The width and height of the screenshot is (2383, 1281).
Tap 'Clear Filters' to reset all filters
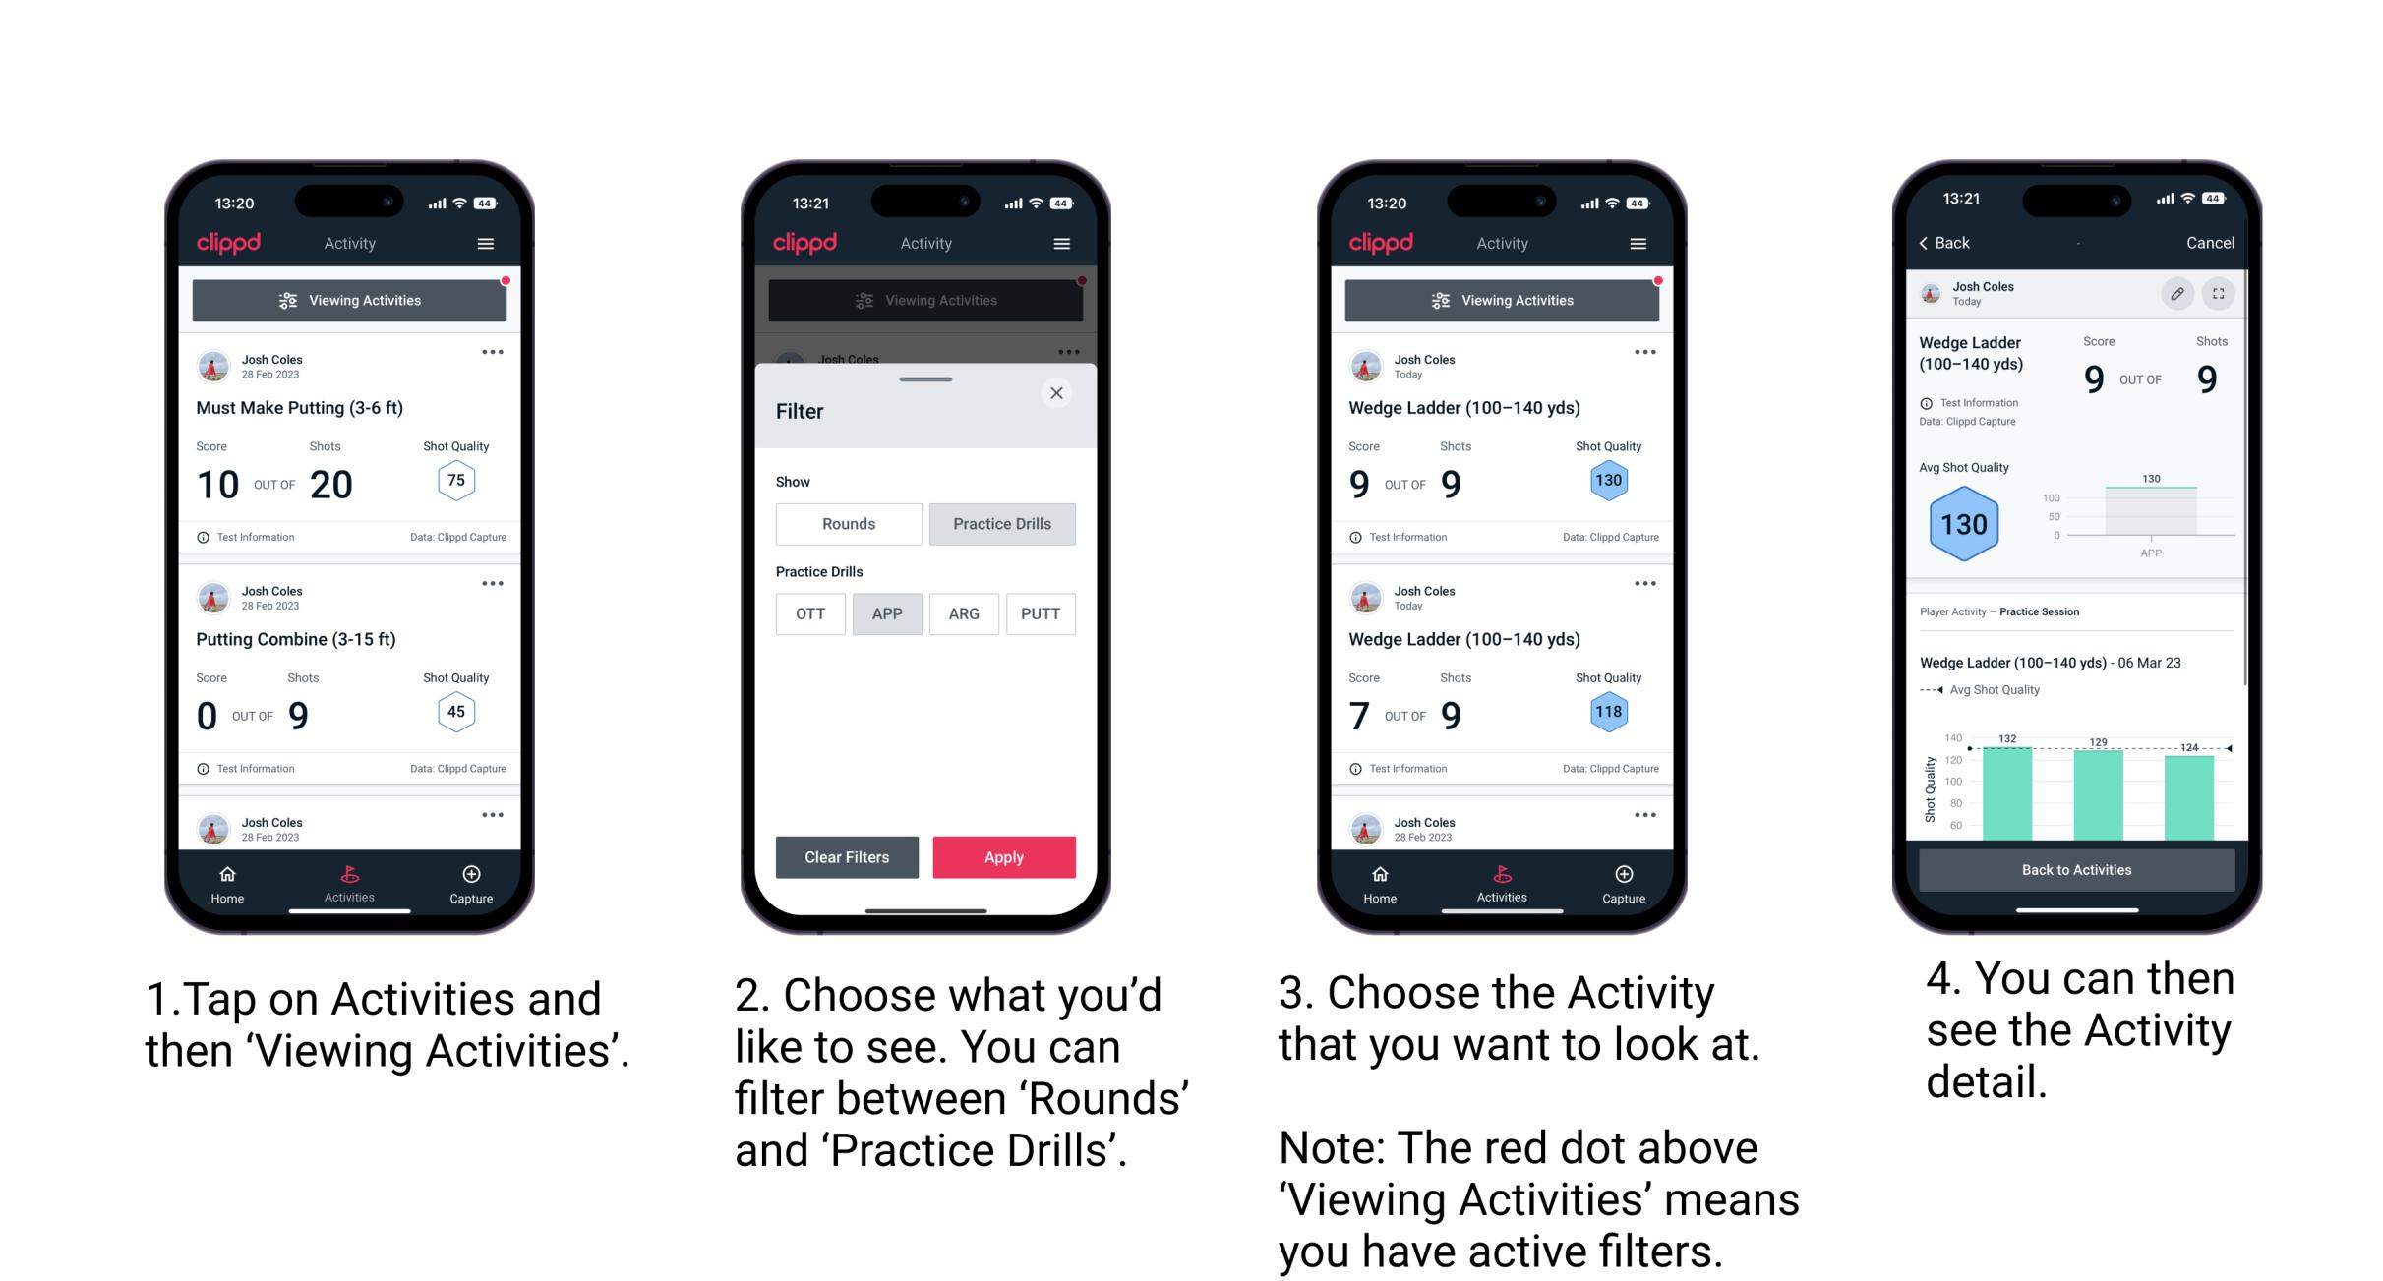click(844, 856)
